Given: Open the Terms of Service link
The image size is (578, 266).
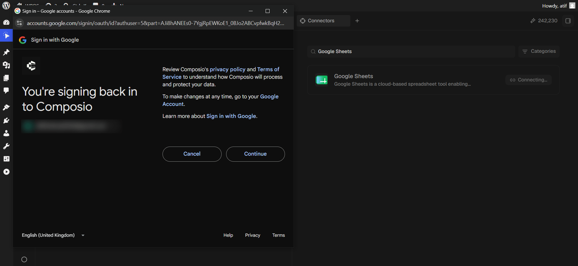Looking at the screenshot, I should click(221, 73).
